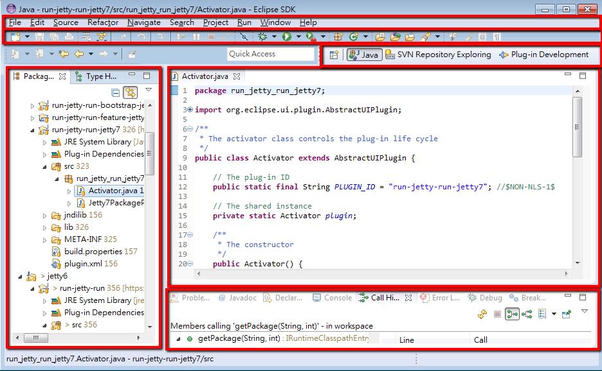
Task: Expand the jndilib folder
Action: point(44,216)
